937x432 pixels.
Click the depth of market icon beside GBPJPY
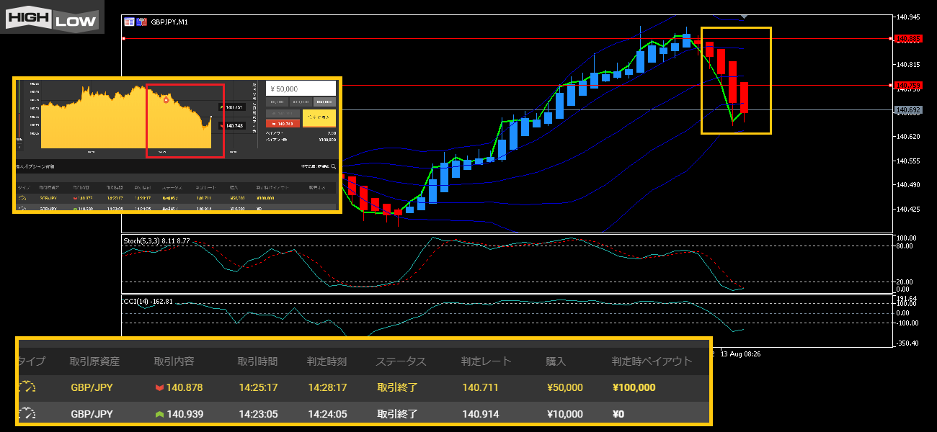(x=142, y=22)
